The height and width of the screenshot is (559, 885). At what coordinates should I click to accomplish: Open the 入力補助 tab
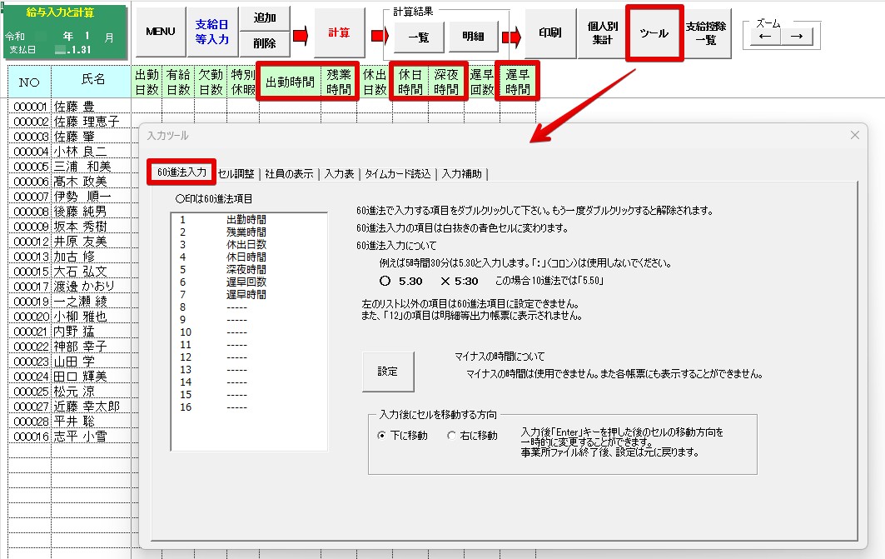[x=462, y=173]
